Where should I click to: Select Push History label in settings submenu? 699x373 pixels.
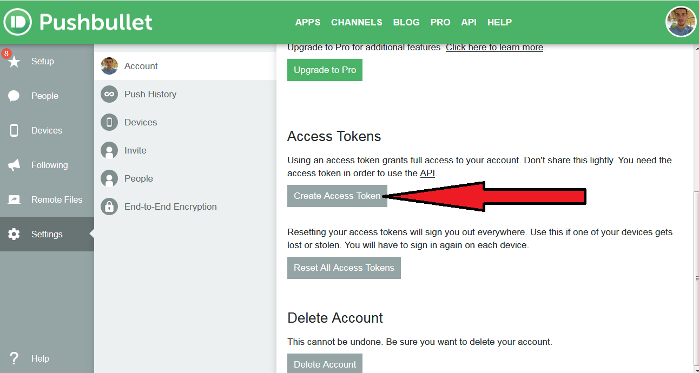pyautogui.click(x=150, y=94)
